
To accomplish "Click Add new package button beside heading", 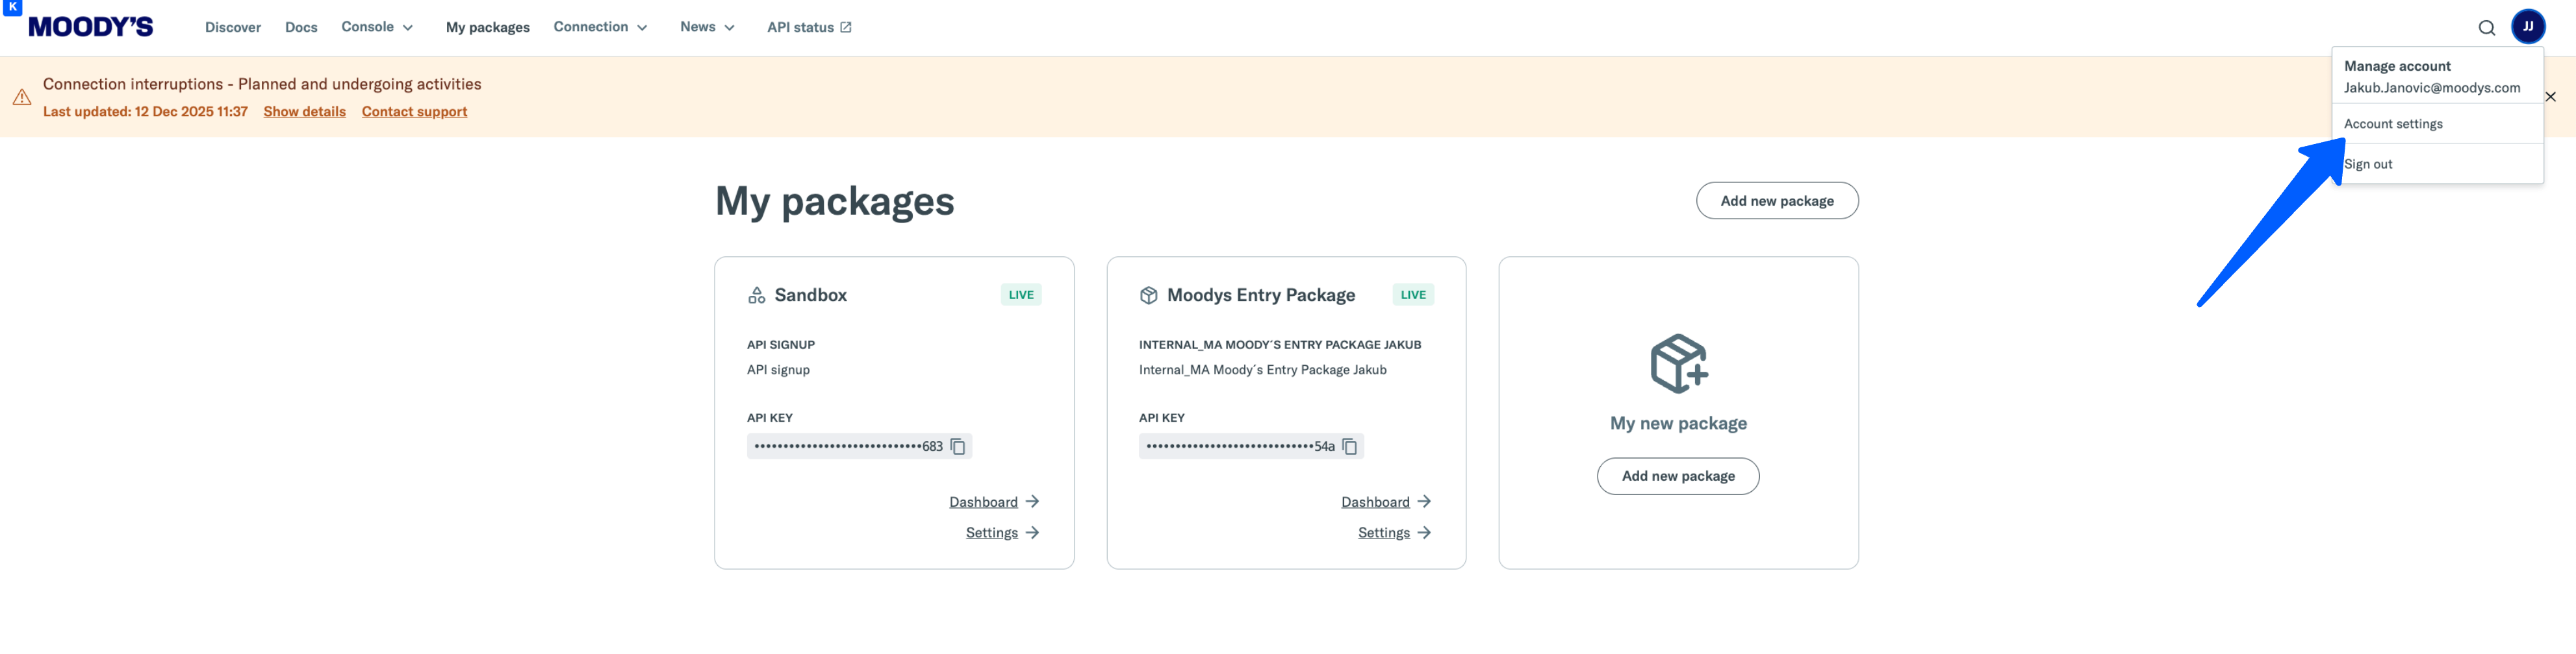I will [1776, 200].
